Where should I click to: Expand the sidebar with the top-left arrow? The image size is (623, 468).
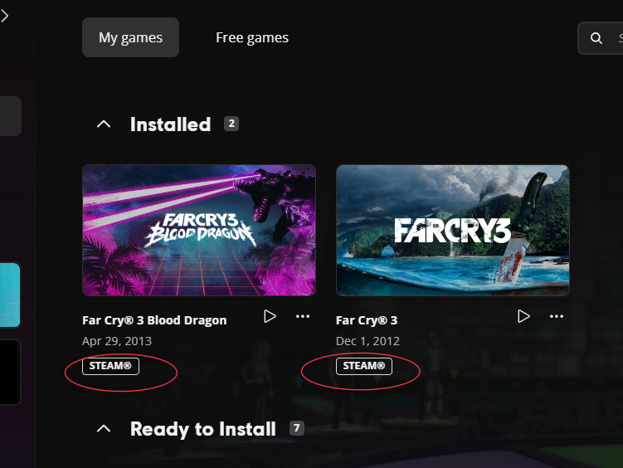point(5,16)
